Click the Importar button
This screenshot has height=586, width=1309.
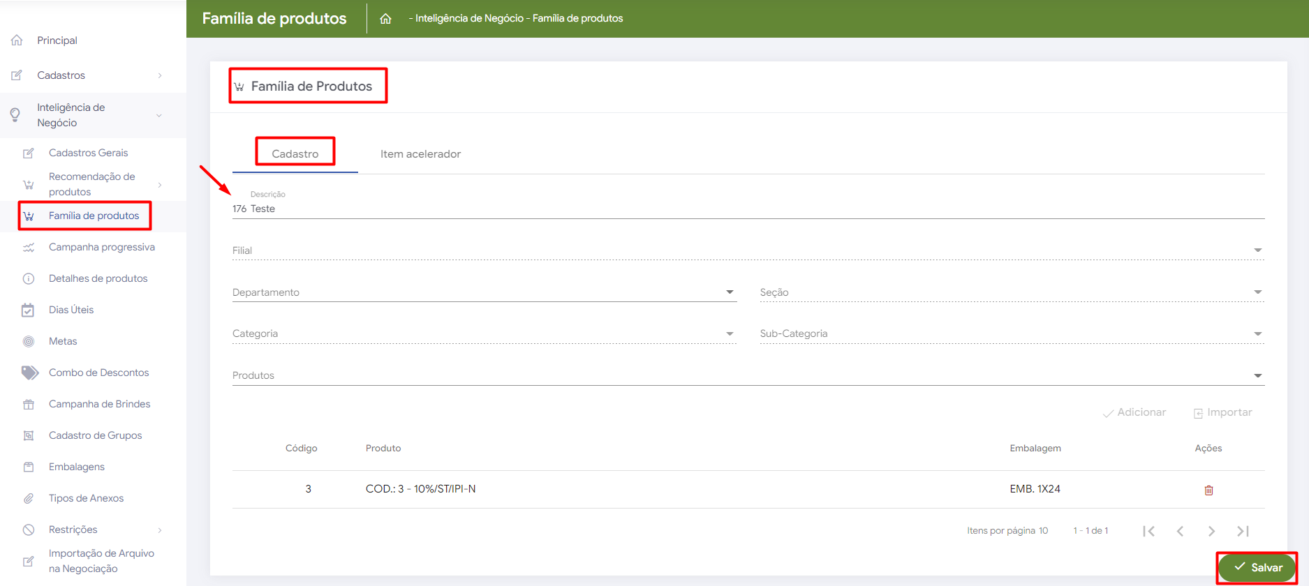pos(1222,412)
